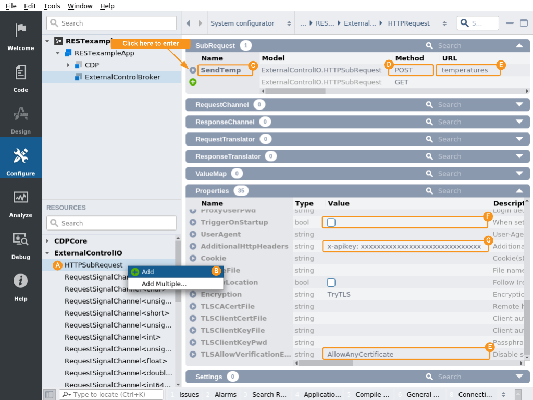This screenshot has width=533, height=400.
Task: Toggle the TriggerOnStartup checkbox
Action: [x=331, y=223]
